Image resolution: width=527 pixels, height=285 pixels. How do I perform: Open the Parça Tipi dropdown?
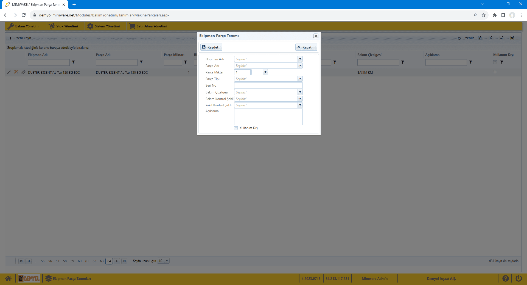coord(300,79)
